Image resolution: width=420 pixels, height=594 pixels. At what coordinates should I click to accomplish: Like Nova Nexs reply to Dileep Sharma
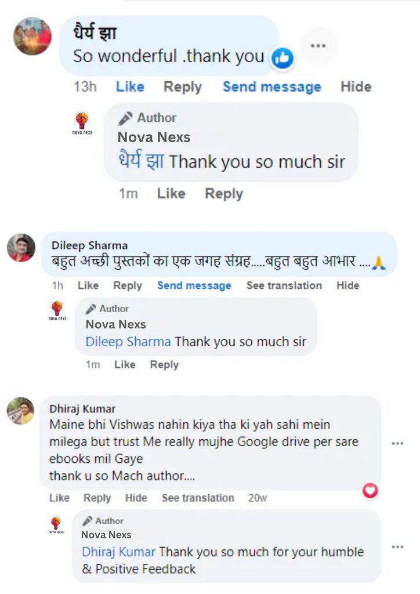click(x=125, y=364)
